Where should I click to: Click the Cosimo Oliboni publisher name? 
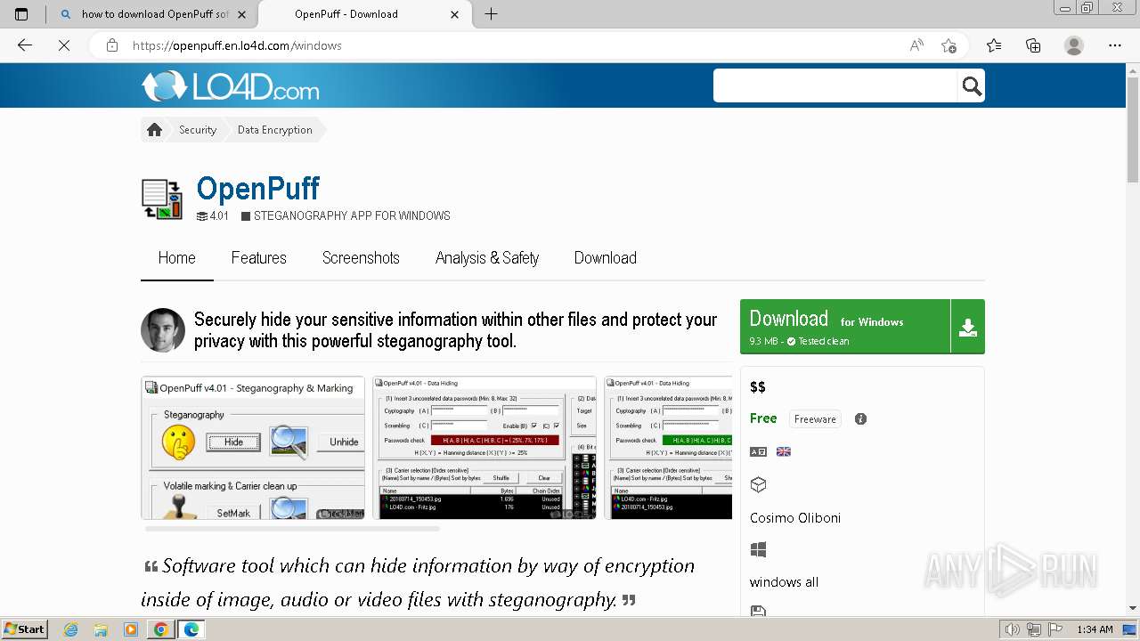point(795,518)
